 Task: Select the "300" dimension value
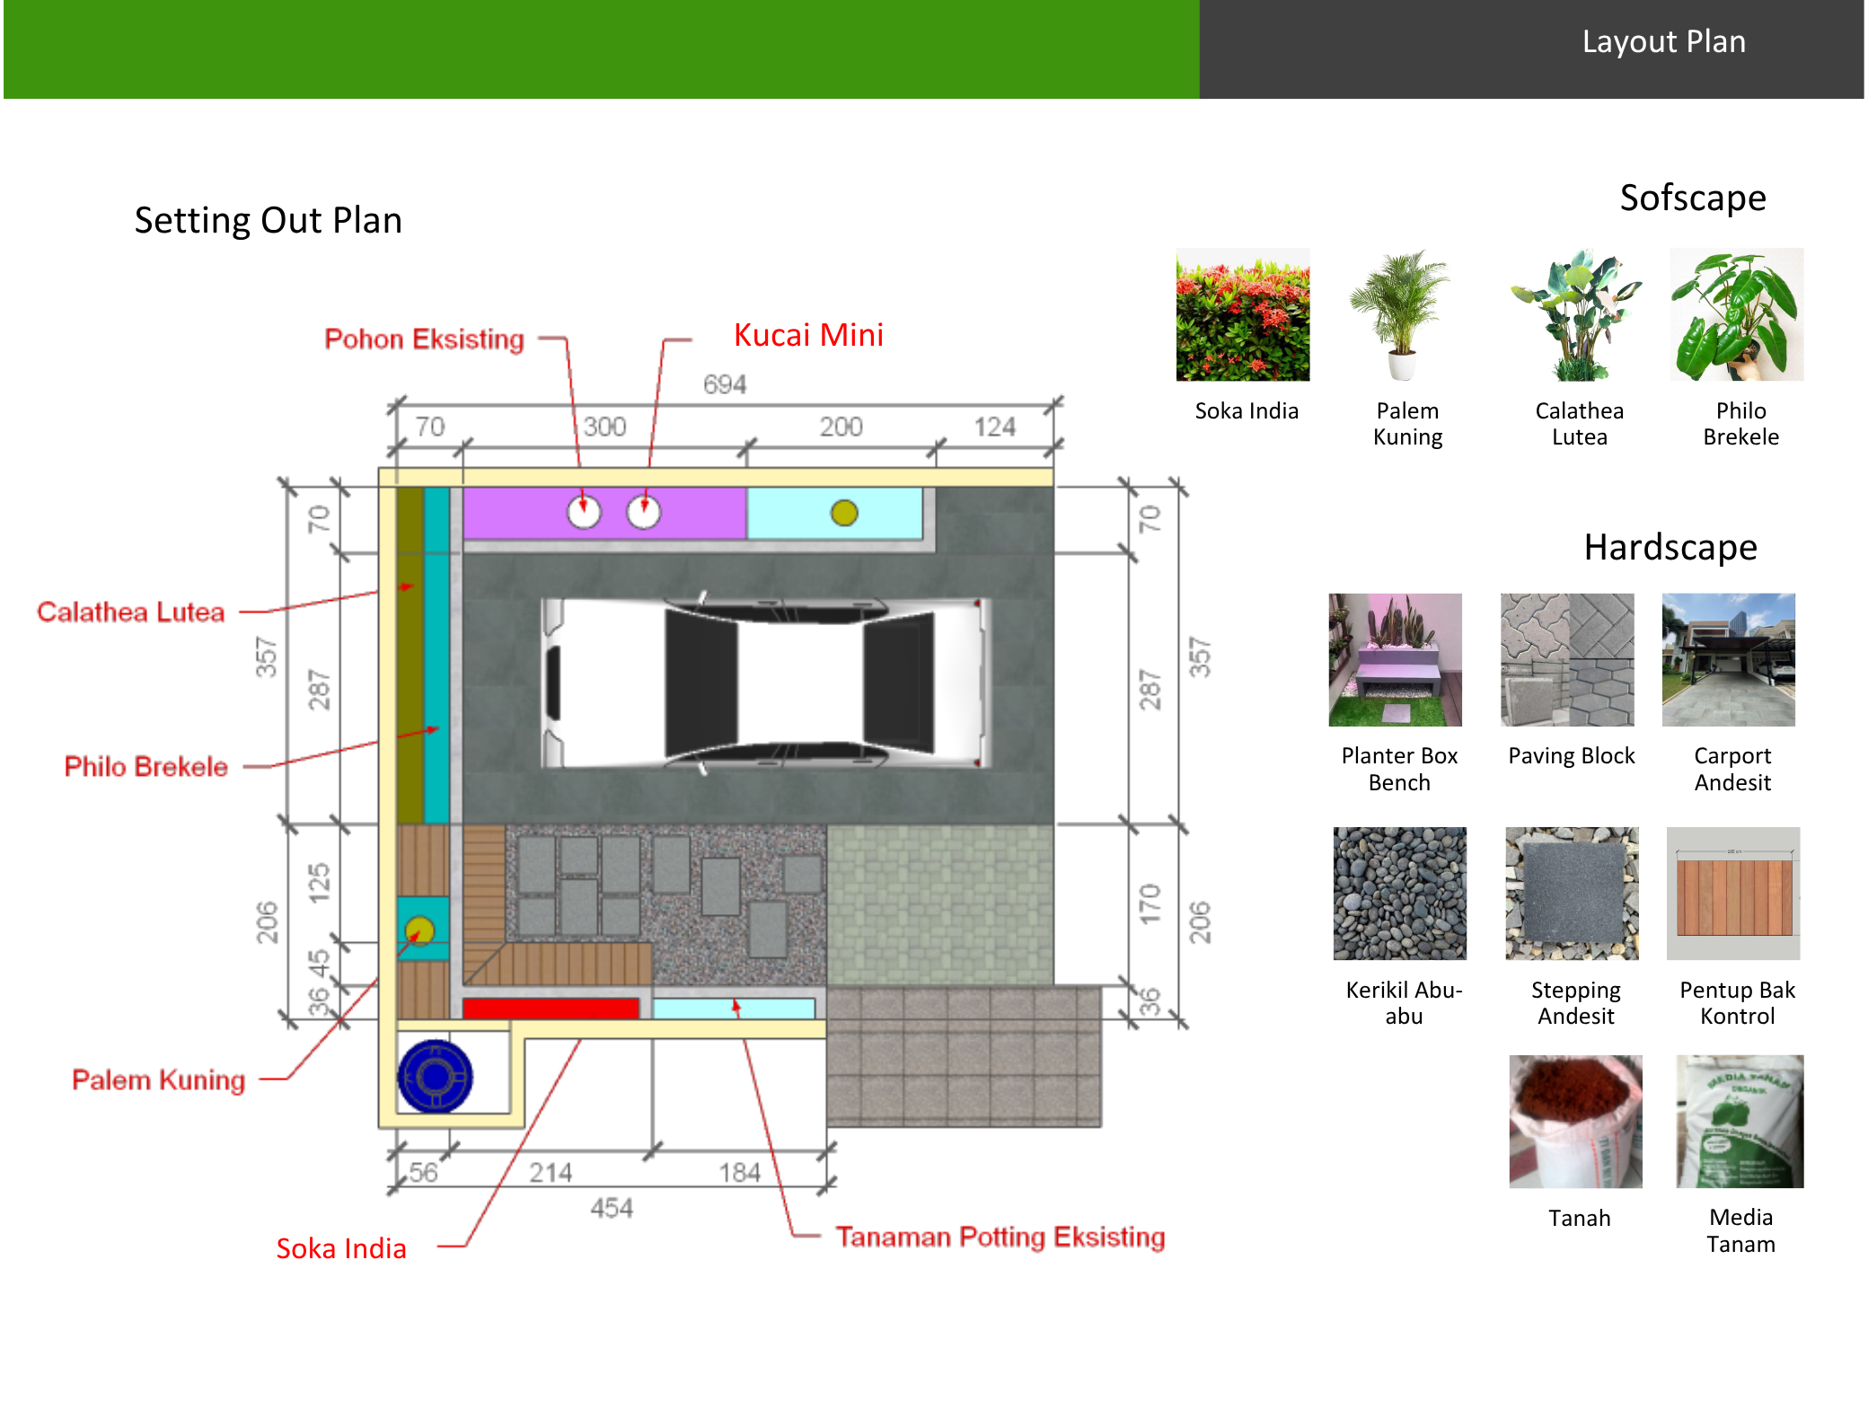click(604, 427)
